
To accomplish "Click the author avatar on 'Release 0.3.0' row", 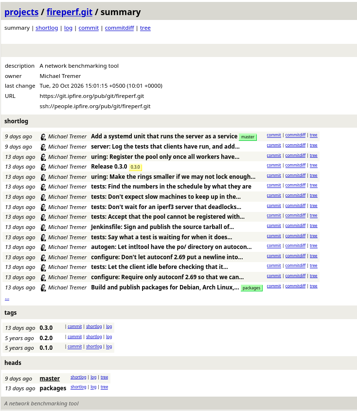I will tap(43, 167).
